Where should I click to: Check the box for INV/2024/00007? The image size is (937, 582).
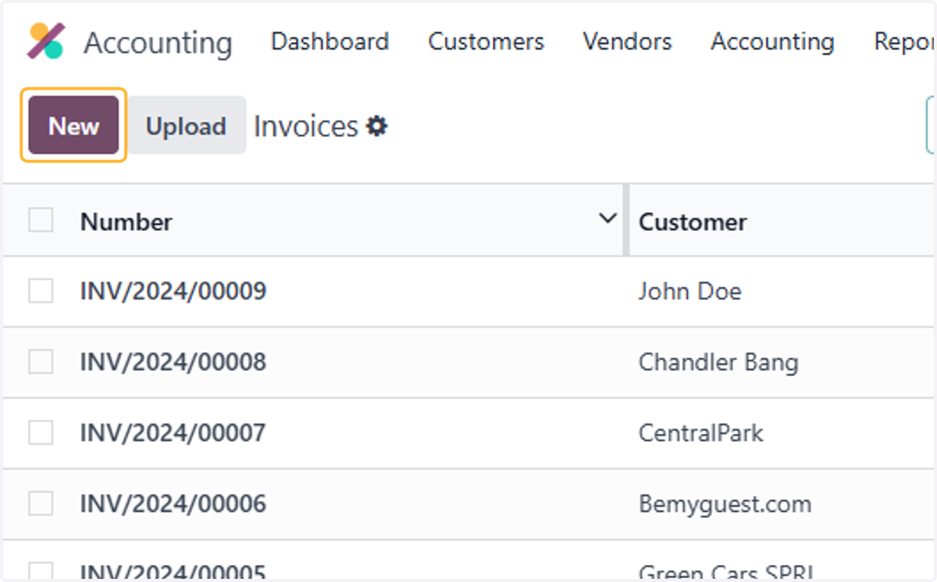point(41,432)
